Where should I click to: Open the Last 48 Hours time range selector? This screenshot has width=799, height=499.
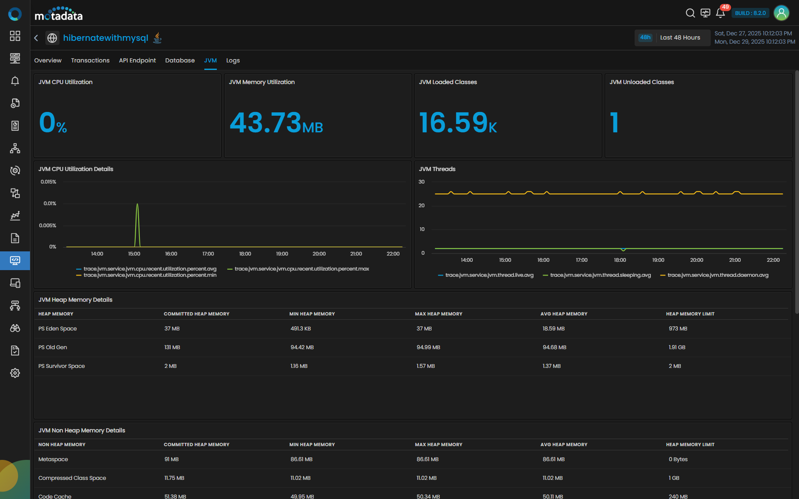point(680,37)
